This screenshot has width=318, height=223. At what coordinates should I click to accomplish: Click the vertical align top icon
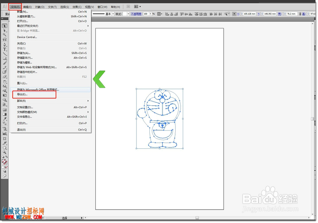tap(182, 14)
